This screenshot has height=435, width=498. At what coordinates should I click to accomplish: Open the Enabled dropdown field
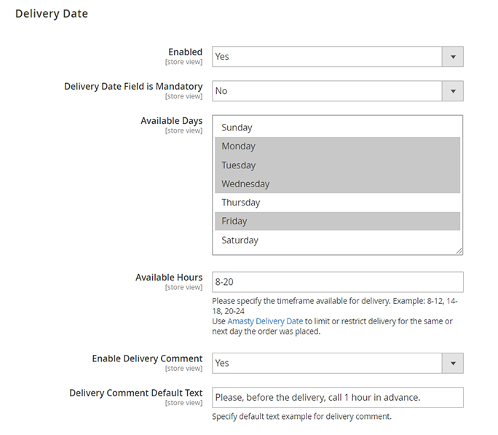[328, 57]
